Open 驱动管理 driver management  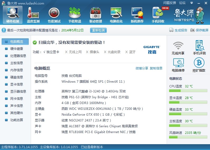point(96,15)
